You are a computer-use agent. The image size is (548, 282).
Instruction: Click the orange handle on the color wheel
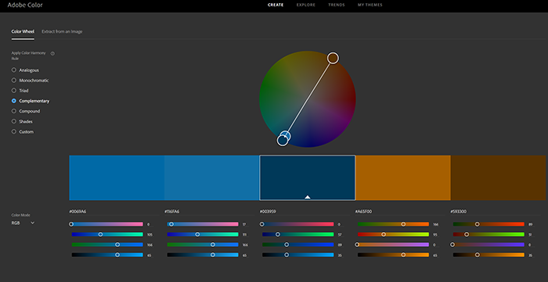coord(333,59)
